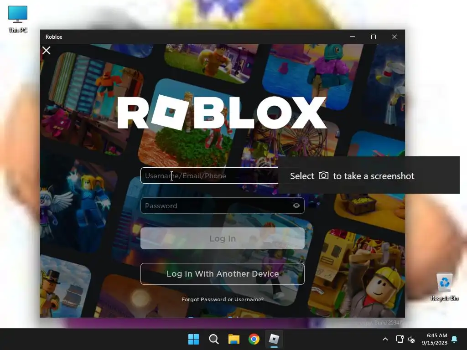Close the Roblox window from title bar

point(394,37)
